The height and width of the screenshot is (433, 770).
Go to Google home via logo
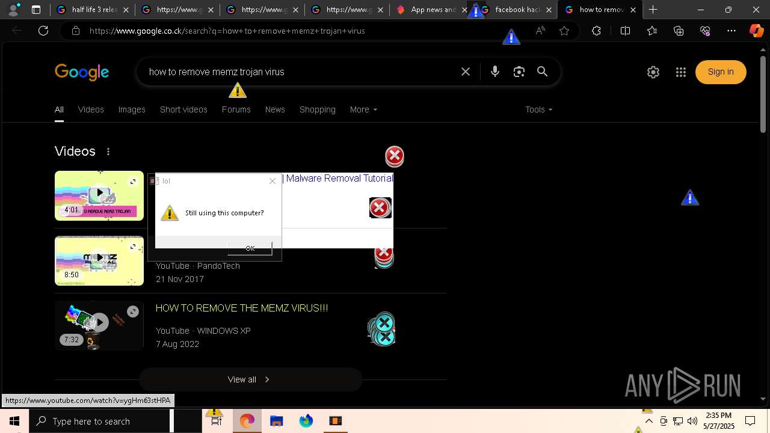(82, 72)
